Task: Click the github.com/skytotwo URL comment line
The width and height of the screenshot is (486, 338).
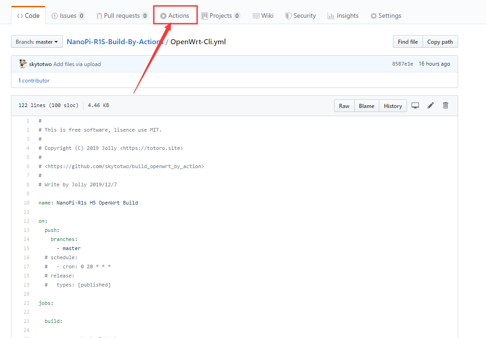Action: (121, 166)
